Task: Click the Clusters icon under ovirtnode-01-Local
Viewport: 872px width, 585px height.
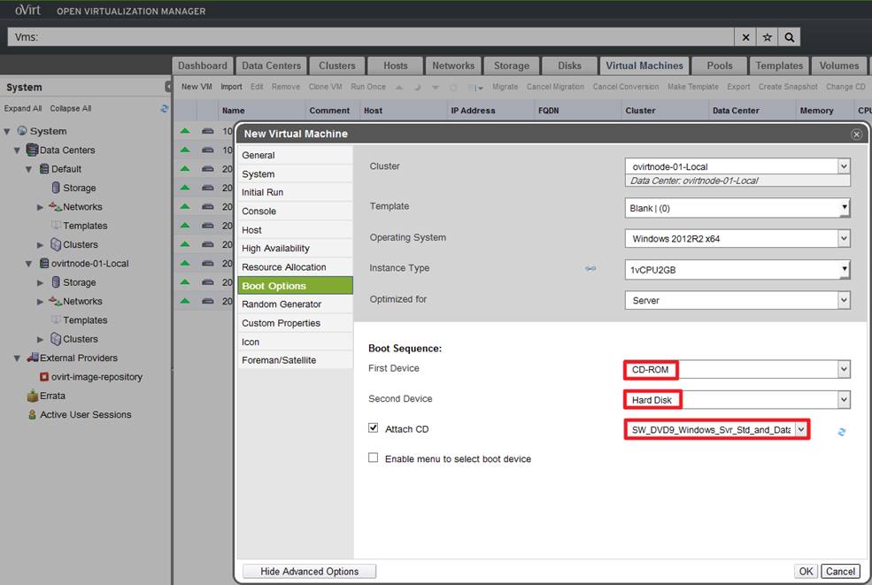Action: pyautogui.click(x=56, y=339)
